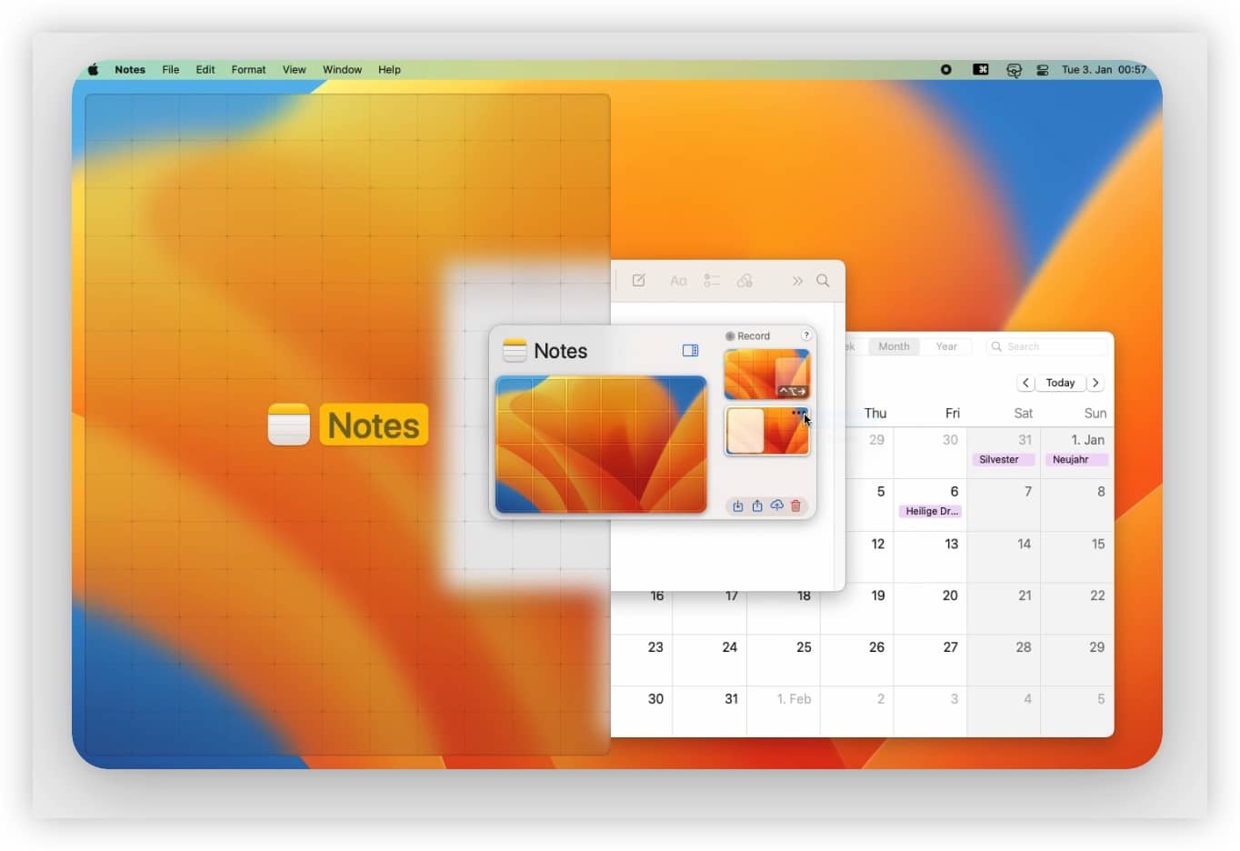The width and height of the screenshot is (1240, 851).
Task: Open the question mark help button
Action: click(805, 335)
